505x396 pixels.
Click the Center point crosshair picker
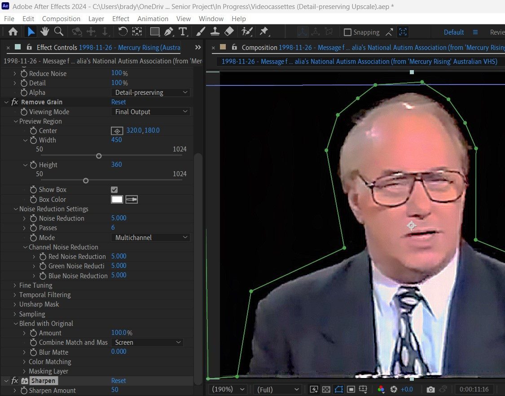pos(117,131)
